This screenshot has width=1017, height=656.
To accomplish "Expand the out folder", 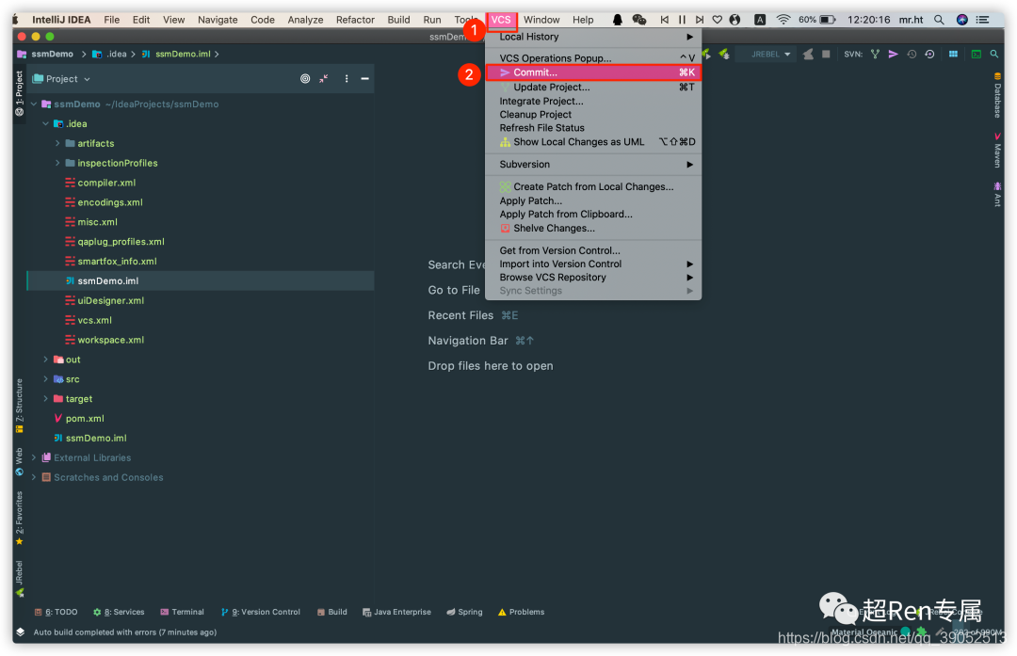I will [x=45, y=360].
